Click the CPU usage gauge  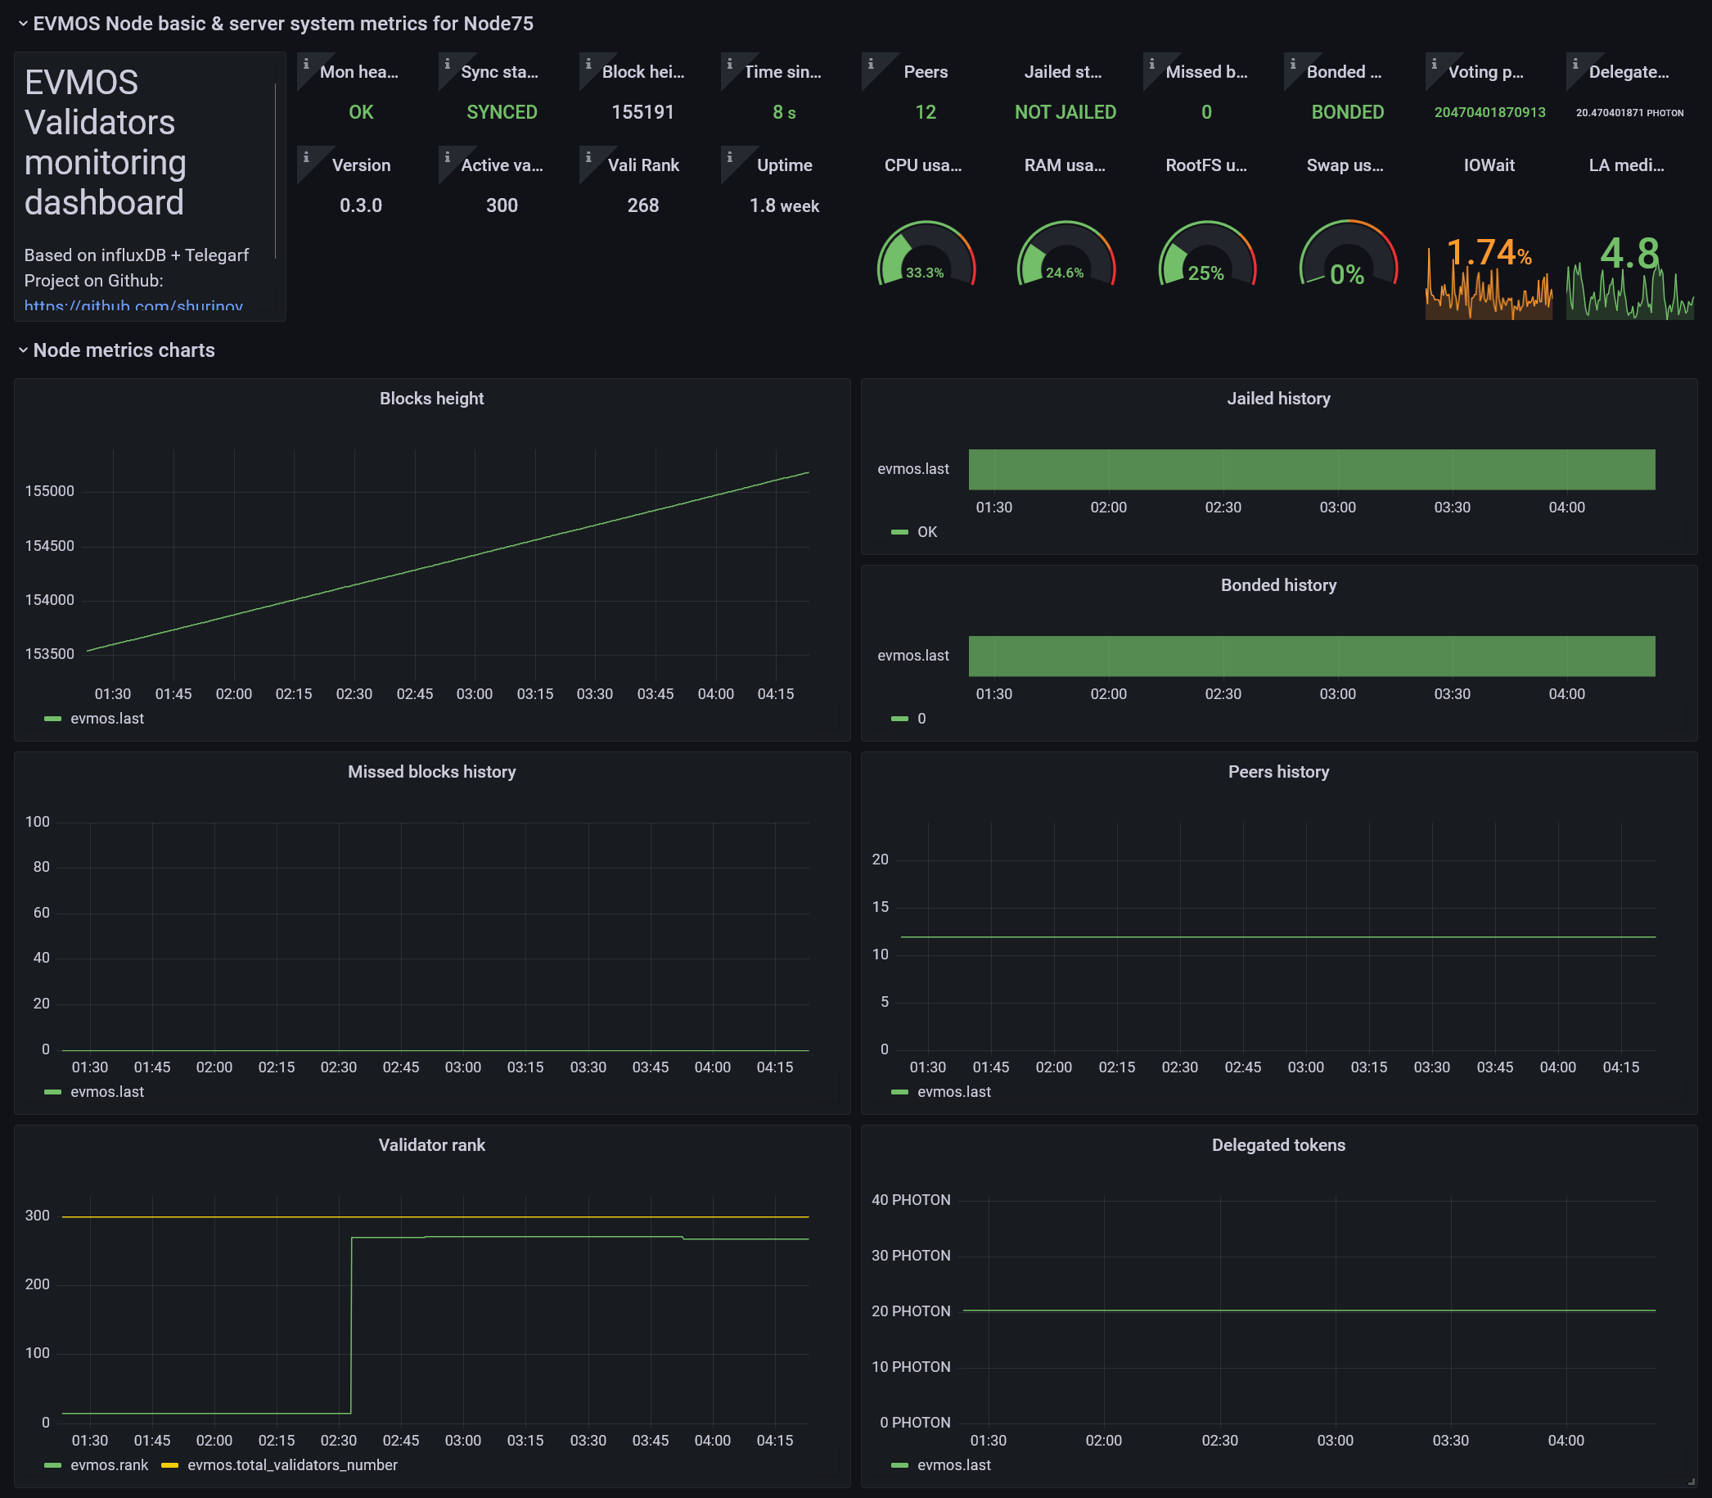[925, 258]
